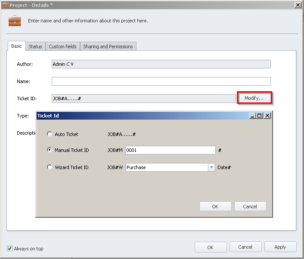Confirm with OK in Ticket Id dialog
The image size is (304, 259).
pyautogui.click(x=215, y=207)
